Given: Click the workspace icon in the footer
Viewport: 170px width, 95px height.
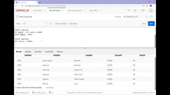Looking at the screenshot, I should click(33, 93).
